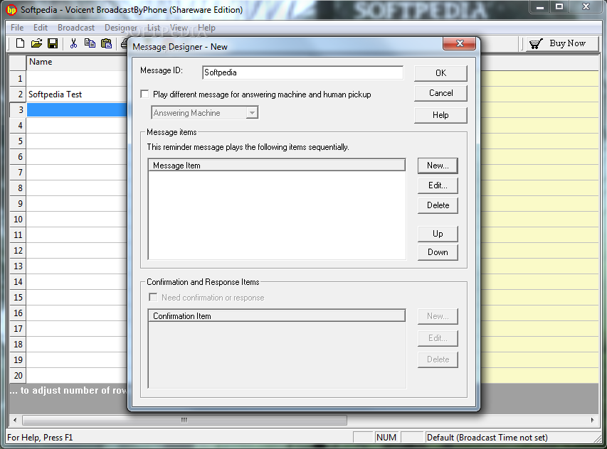Select the Softpedia Test cell in row 2
This screenshot has height=449, width=607.
pos(77,94)
